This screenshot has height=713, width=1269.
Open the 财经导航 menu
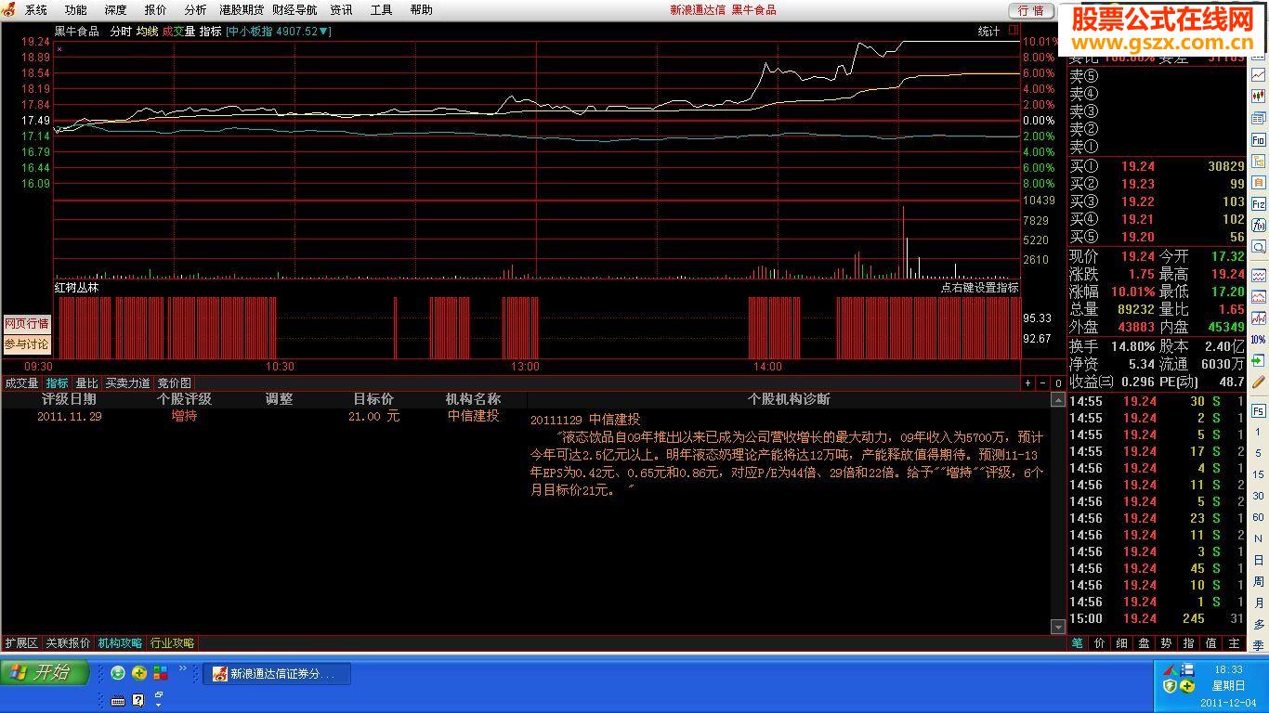[295, 10]
